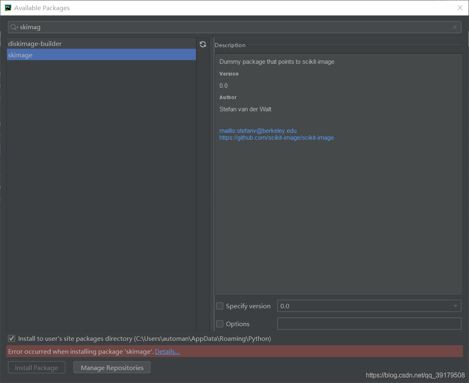Image resolution: width=469 pixels, height=383 pixels.
Task: Click the Install Package button
Action: pyautogui.click(x=37, y=368)
